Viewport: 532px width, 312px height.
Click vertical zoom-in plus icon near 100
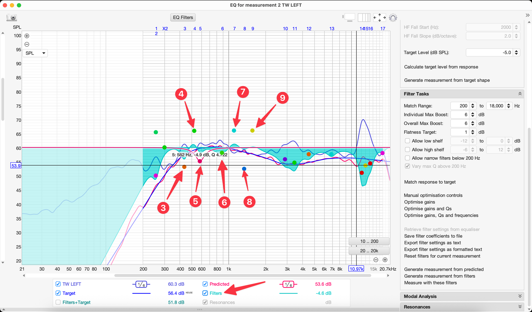(27, 36)
